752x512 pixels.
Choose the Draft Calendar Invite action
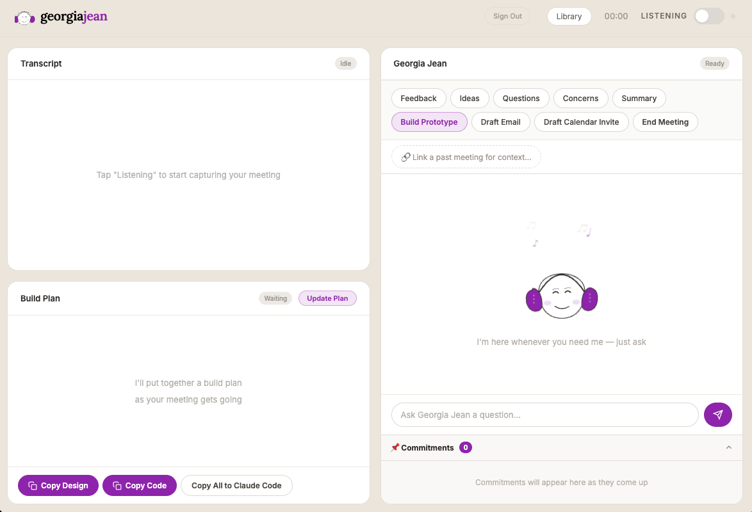point(581,122)
